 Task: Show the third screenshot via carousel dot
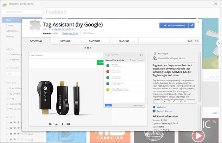[x=91, y=48]
